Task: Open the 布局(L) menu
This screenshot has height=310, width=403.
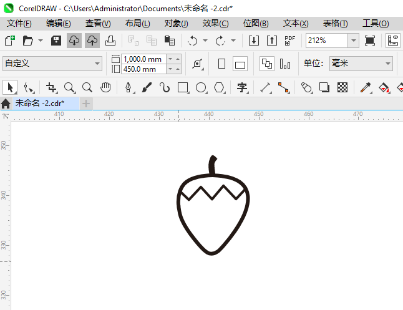Action: pos(137,24)
